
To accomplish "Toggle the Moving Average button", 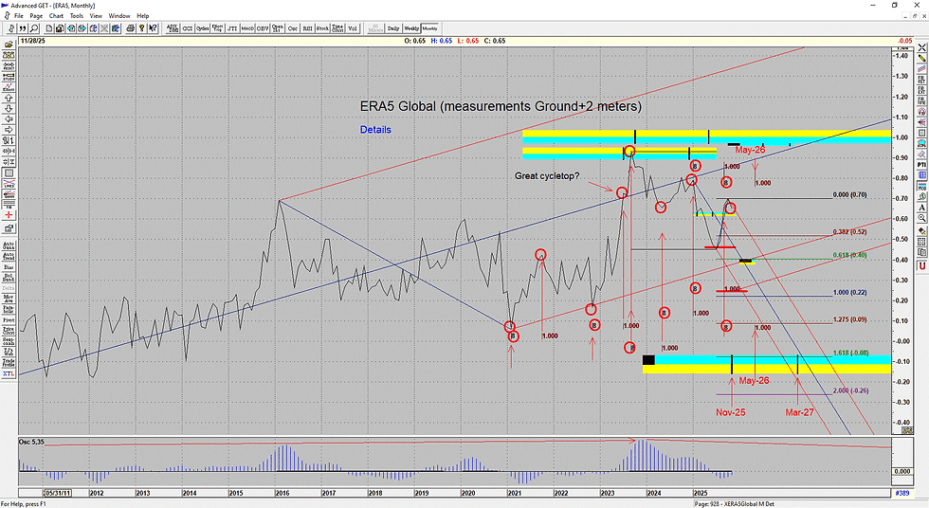I will point(9,299).
